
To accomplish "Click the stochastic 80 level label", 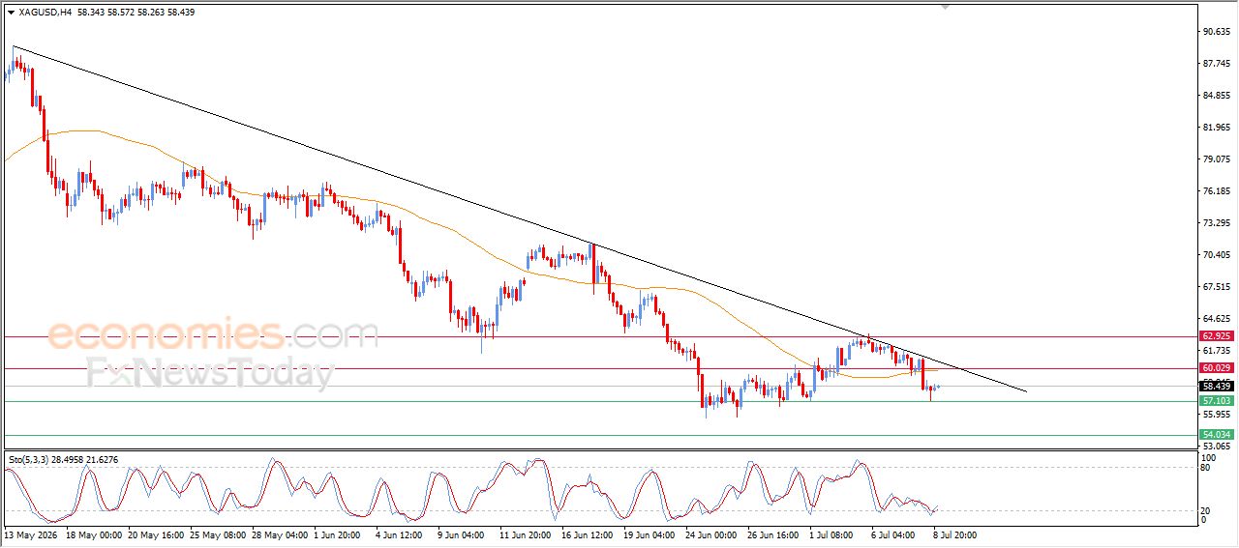I will coord(1206,468).
